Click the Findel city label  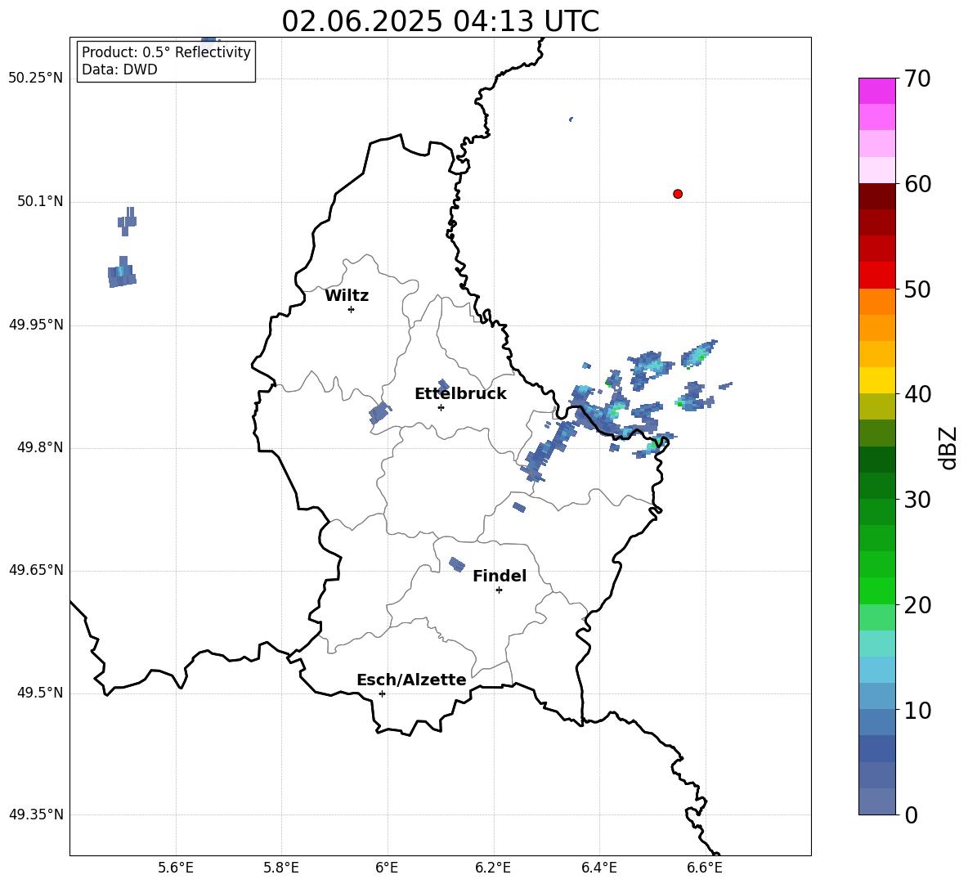(500, 576)
